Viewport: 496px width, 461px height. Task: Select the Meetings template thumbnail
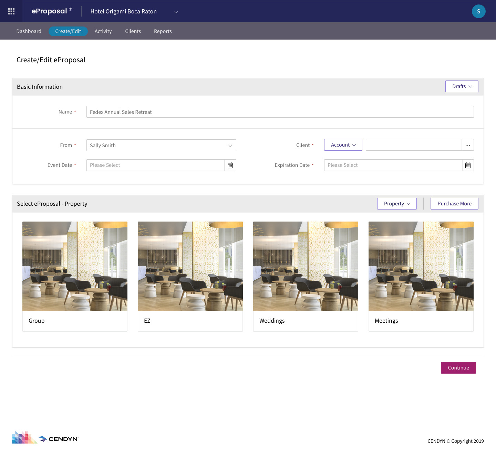[421, 266]
